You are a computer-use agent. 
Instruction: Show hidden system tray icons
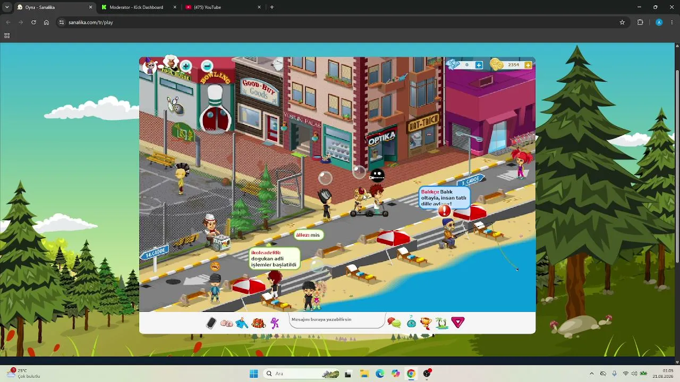(591, 374)
